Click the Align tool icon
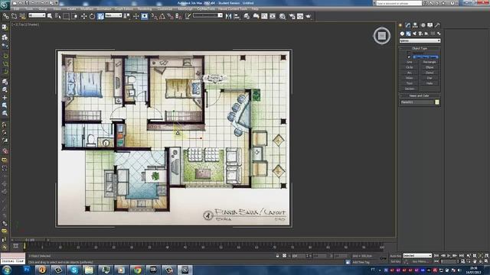This screenshot has width=490, height=275. [237, 16]
